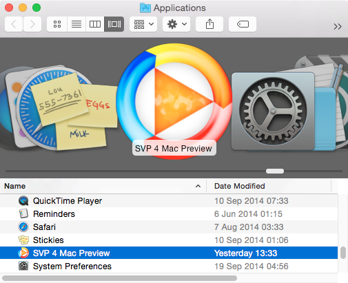Click the green full screen button
This screenshot has height=283, width=348.
[37, 8]
